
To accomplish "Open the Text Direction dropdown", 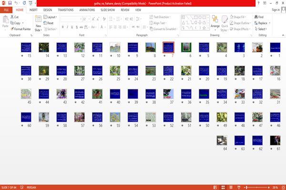I will pos(160,17).
